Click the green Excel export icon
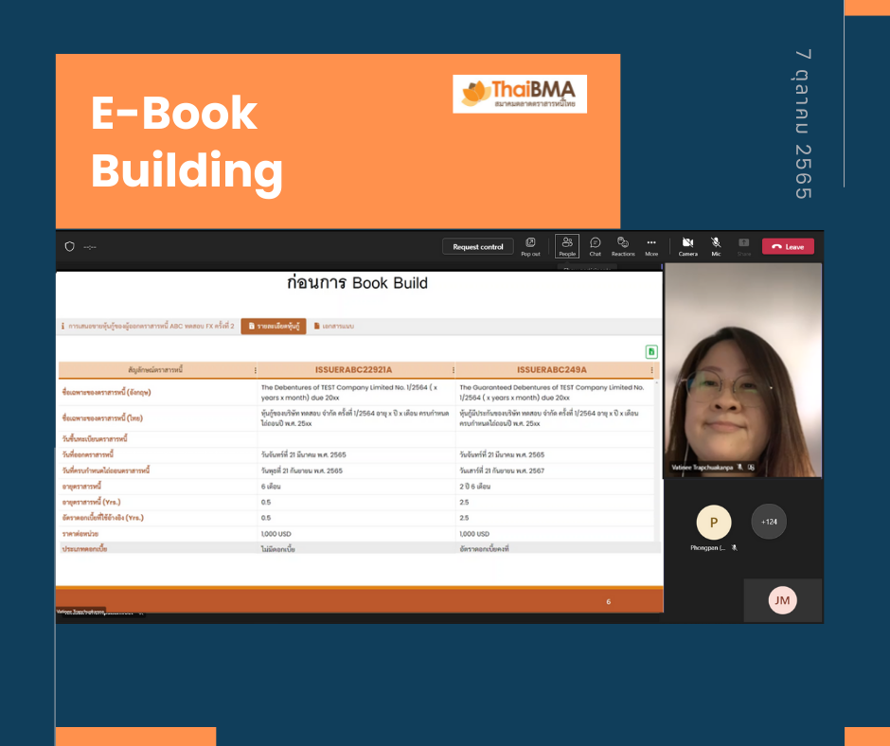890x746 pixels. 651,351
